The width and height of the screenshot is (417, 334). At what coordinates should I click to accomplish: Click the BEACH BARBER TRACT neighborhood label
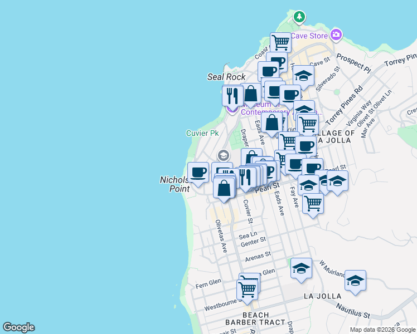pos(255,319)
